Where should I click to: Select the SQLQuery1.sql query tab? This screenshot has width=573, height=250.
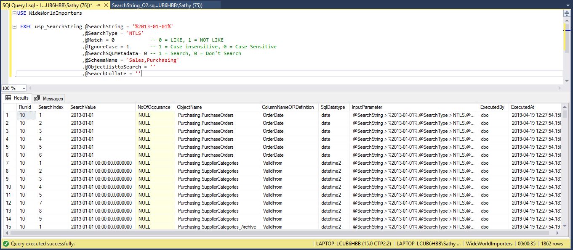[x=48, y=5]
